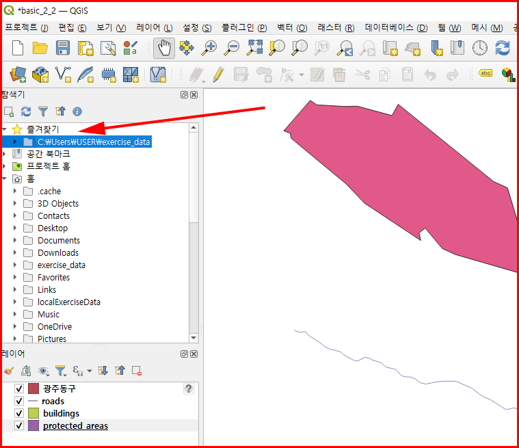Activate the Zoom In magnifier

tap(209, 48)
